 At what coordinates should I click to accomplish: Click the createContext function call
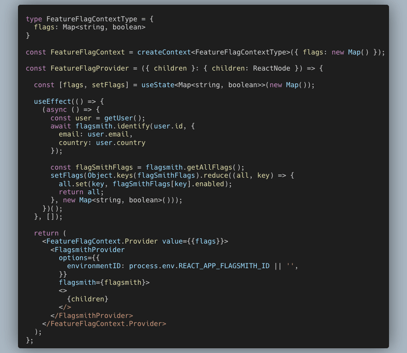pyautogui.click(x=164, y=52)
